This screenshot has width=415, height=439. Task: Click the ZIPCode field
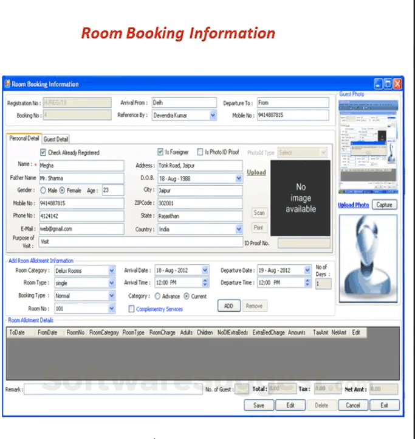pos(200,203)
